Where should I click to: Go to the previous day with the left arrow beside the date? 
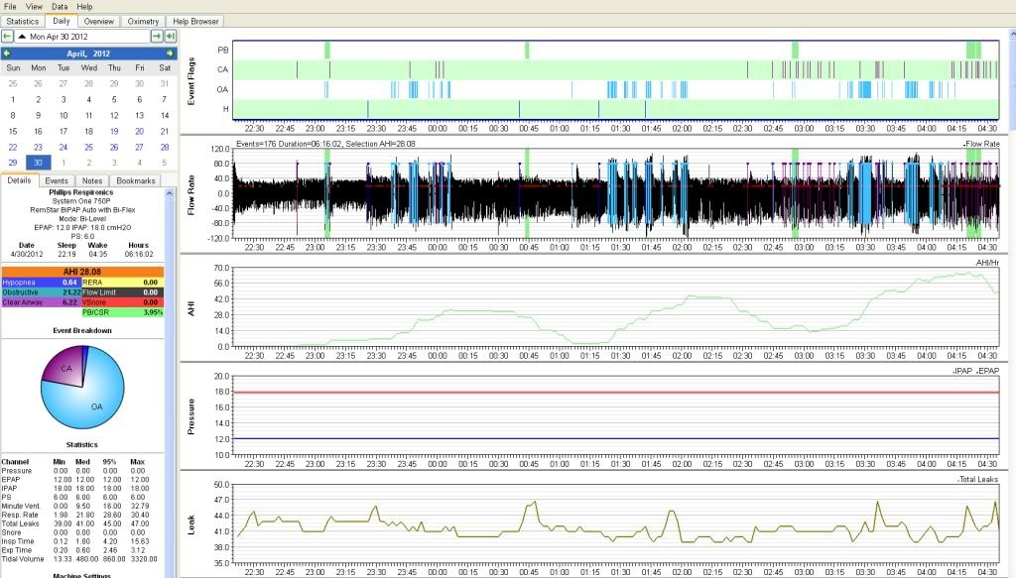coord(7,37)
